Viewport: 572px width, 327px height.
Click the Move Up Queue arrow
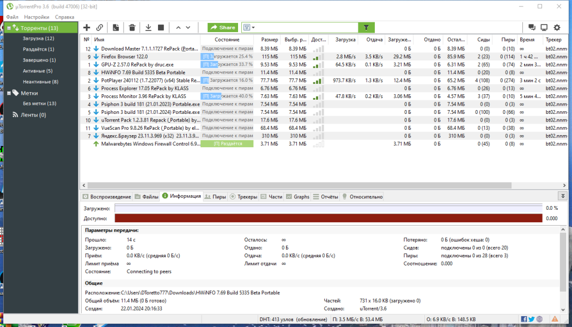pyautogui.click(x=178, y=27)
